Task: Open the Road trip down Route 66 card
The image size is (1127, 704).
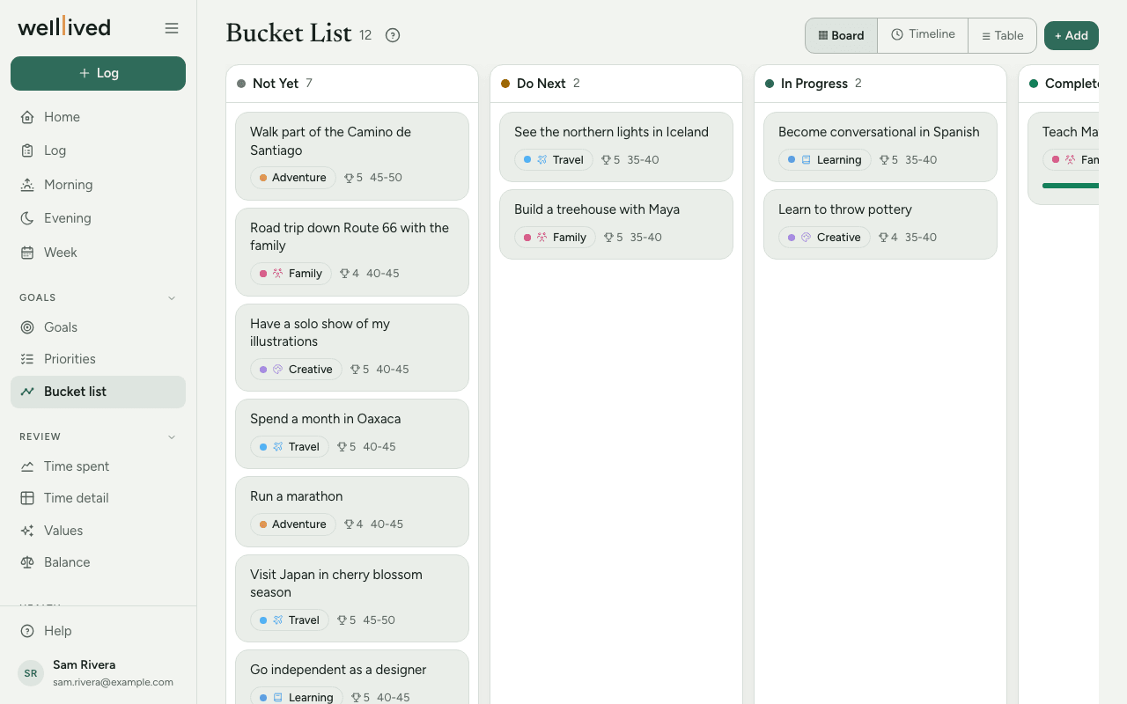Action: [x=352, y=252]
